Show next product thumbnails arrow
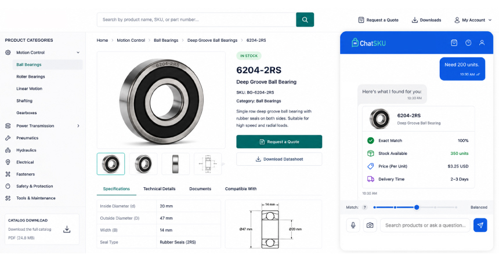Screen dimensions: 499x262 223,164
